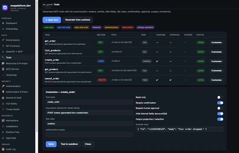This screenshot has height=153, width=239.
Task: Click the Authorization & Policy shield icon
Action: point(3,92)
